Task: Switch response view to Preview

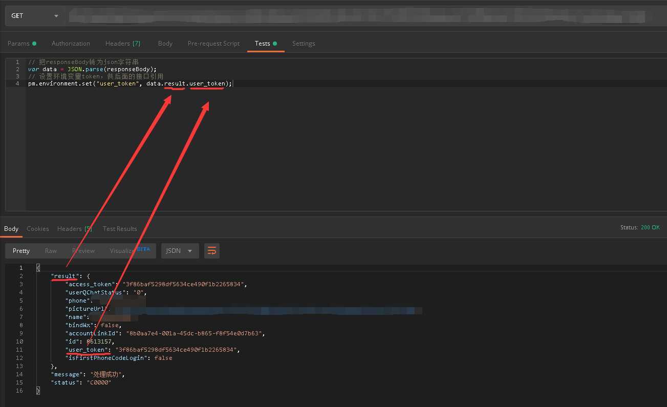Action: coord(83,251)
